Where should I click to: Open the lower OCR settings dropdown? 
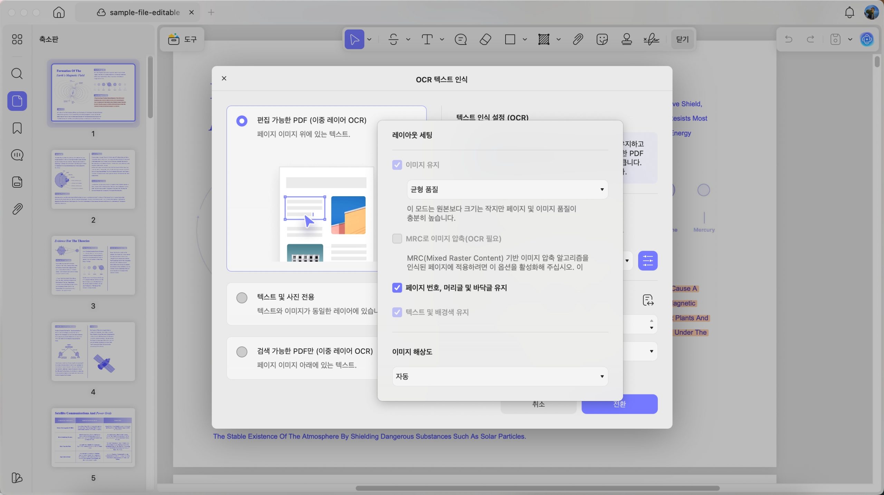tap(641, 351)
